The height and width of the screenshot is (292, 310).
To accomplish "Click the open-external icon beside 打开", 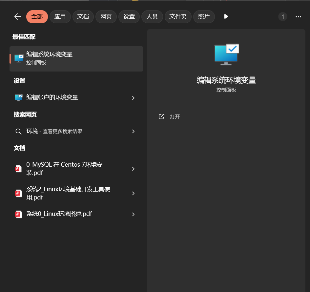I will 161,116.
